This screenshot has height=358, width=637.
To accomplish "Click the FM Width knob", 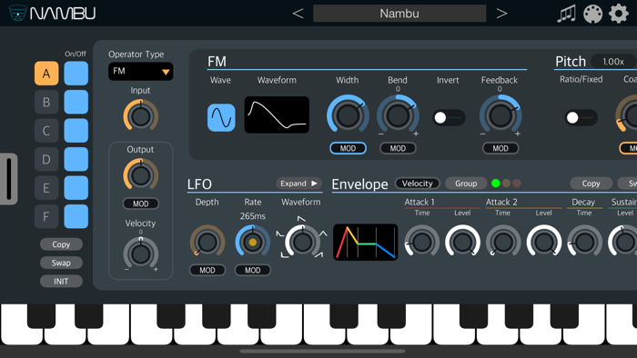I will click(x=348, y=115).
